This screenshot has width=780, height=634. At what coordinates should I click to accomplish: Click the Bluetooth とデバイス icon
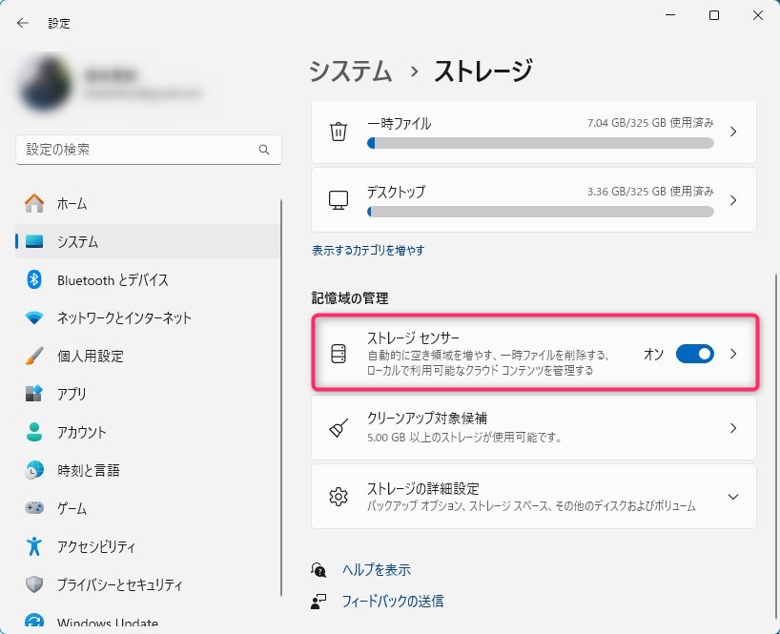click(x=34, y=279)
